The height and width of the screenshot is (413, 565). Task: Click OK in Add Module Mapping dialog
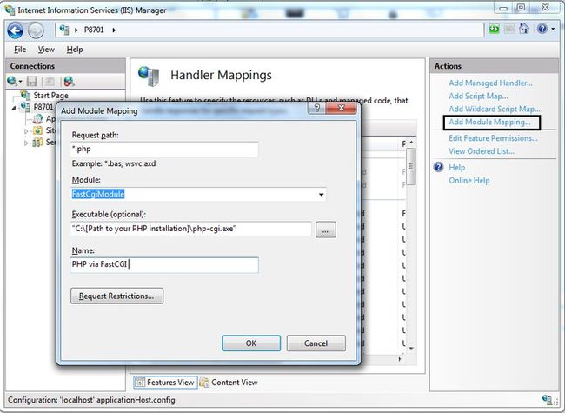click(251, 343)
